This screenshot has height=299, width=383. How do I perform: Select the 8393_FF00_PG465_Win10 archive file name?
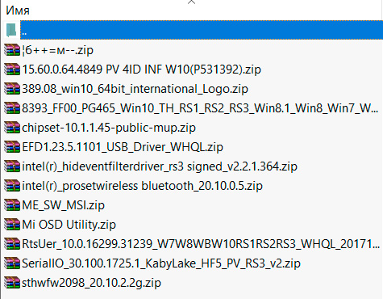[200, 108]
